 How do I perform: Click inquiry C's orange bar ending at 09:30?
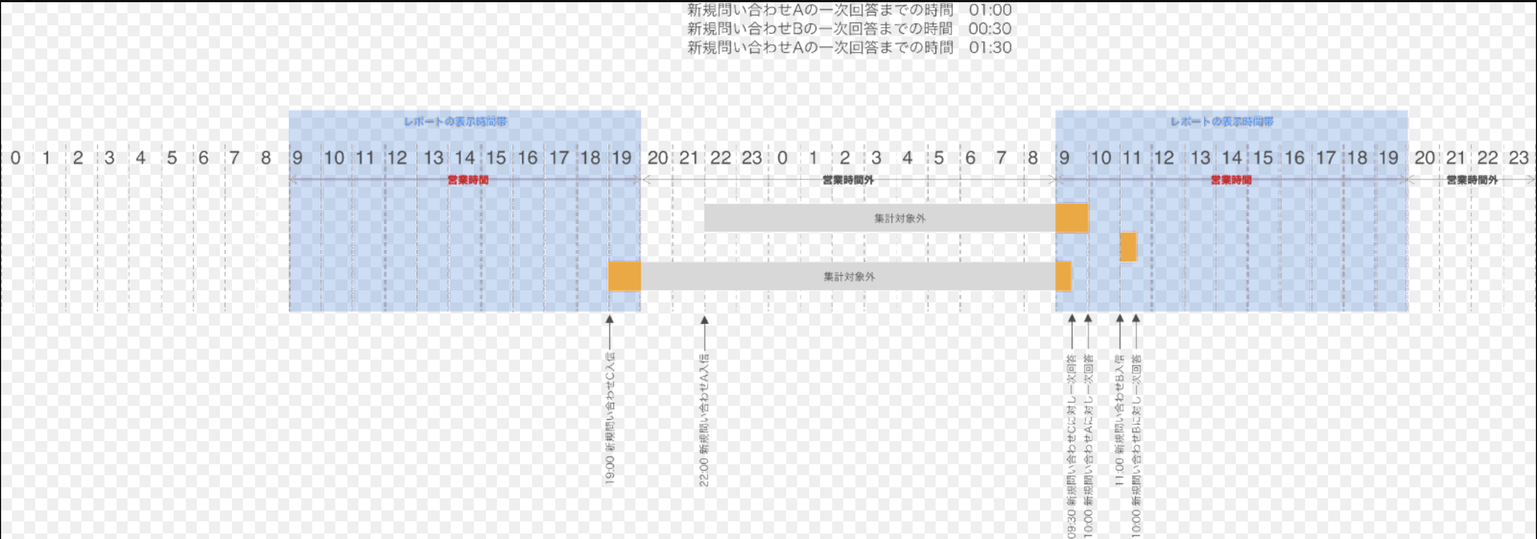coord(1064,276)
